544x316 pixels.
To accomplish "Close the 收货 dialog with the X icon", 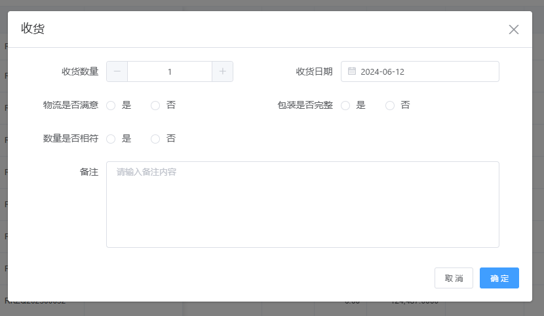I will point(514,30).
